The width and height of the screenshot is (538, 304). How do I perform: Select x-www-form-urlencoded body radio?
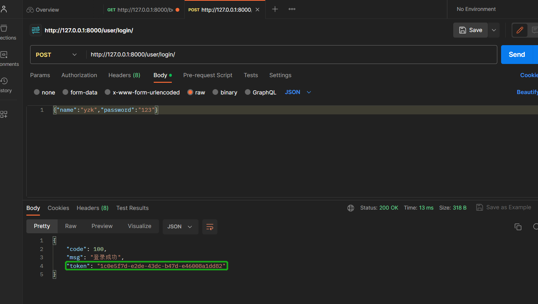[x=108, y=92]
